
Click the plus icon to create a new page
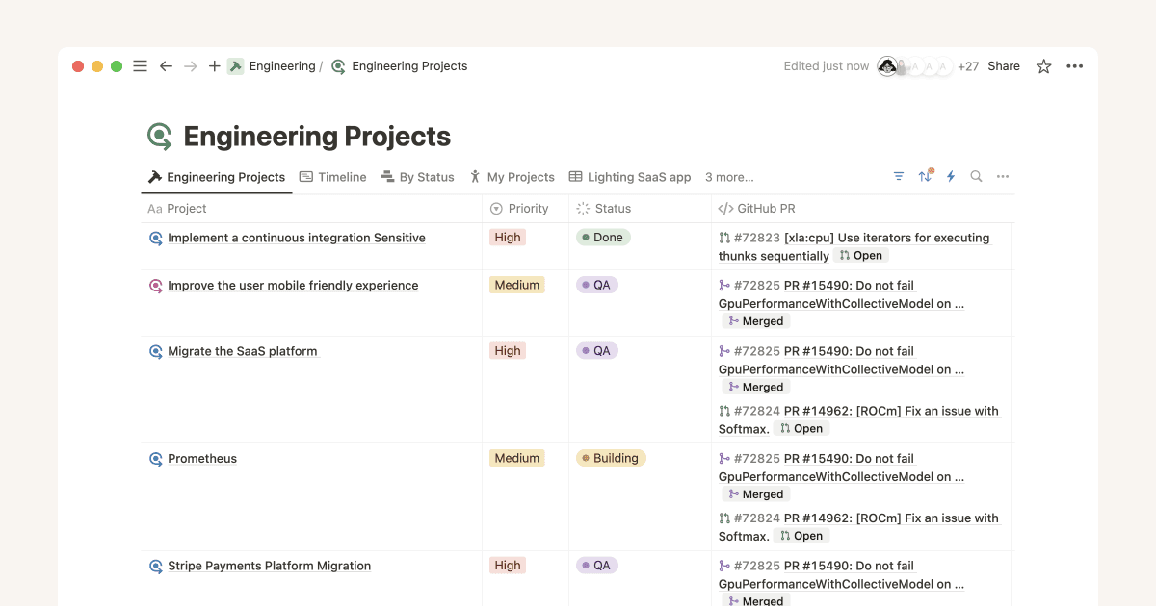point(214,65)
